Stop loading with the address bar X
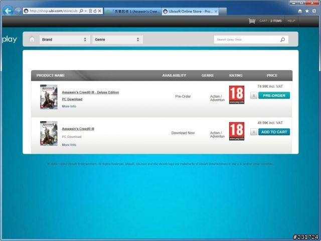The width and height of the screenshot is (321, 241). point(99,11)
